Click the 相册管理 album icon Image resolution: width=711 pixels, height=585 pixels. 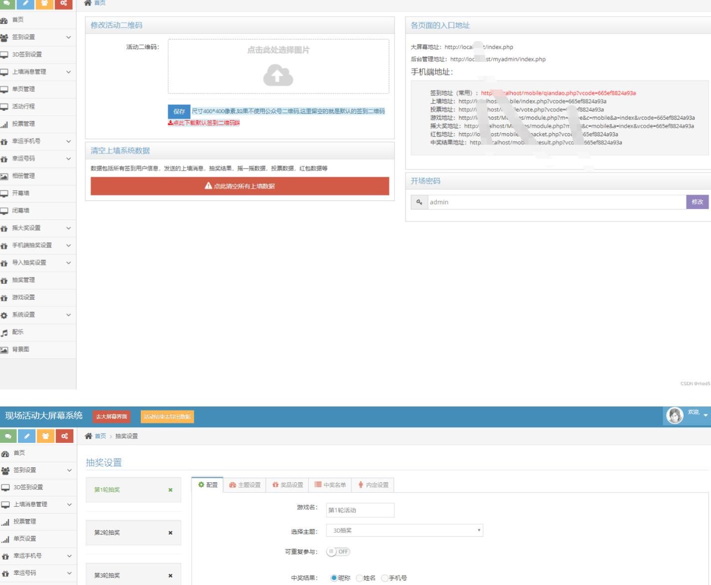[4, 176]
